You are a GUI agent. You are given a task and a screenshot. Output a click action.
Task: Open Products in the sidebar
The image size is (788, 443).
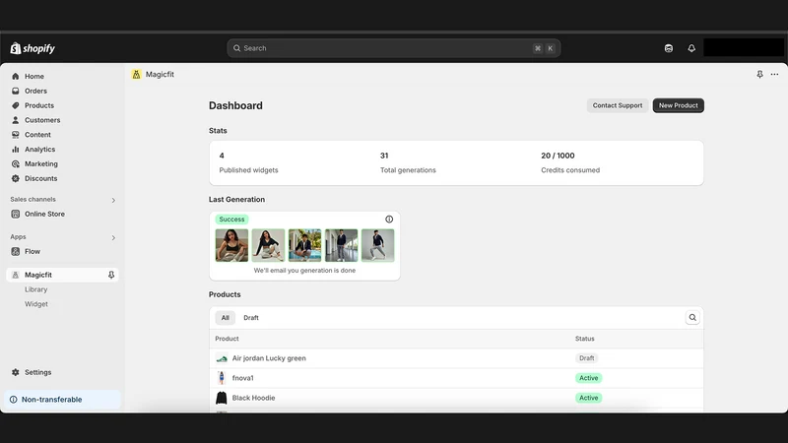click(39, 105)
